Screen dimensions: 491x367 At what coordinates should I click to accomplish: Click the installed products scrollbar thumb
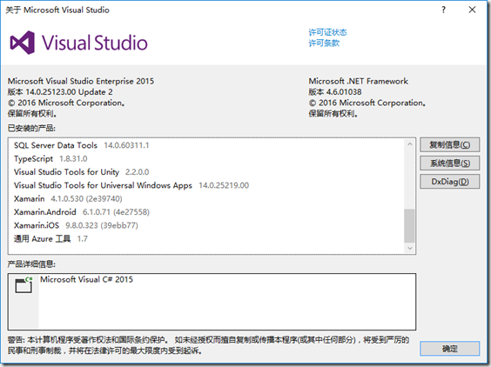pos(409,225)
